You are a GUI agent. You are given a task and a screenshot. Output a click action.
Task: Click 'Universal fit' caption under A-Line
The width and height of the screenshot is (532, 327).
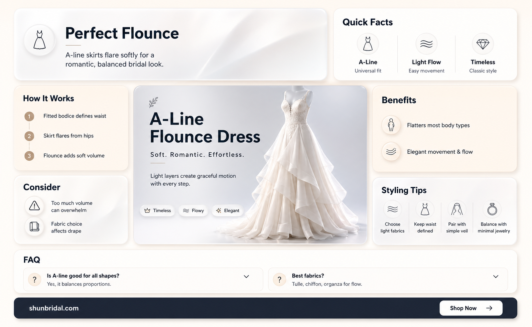click(368, 71)
